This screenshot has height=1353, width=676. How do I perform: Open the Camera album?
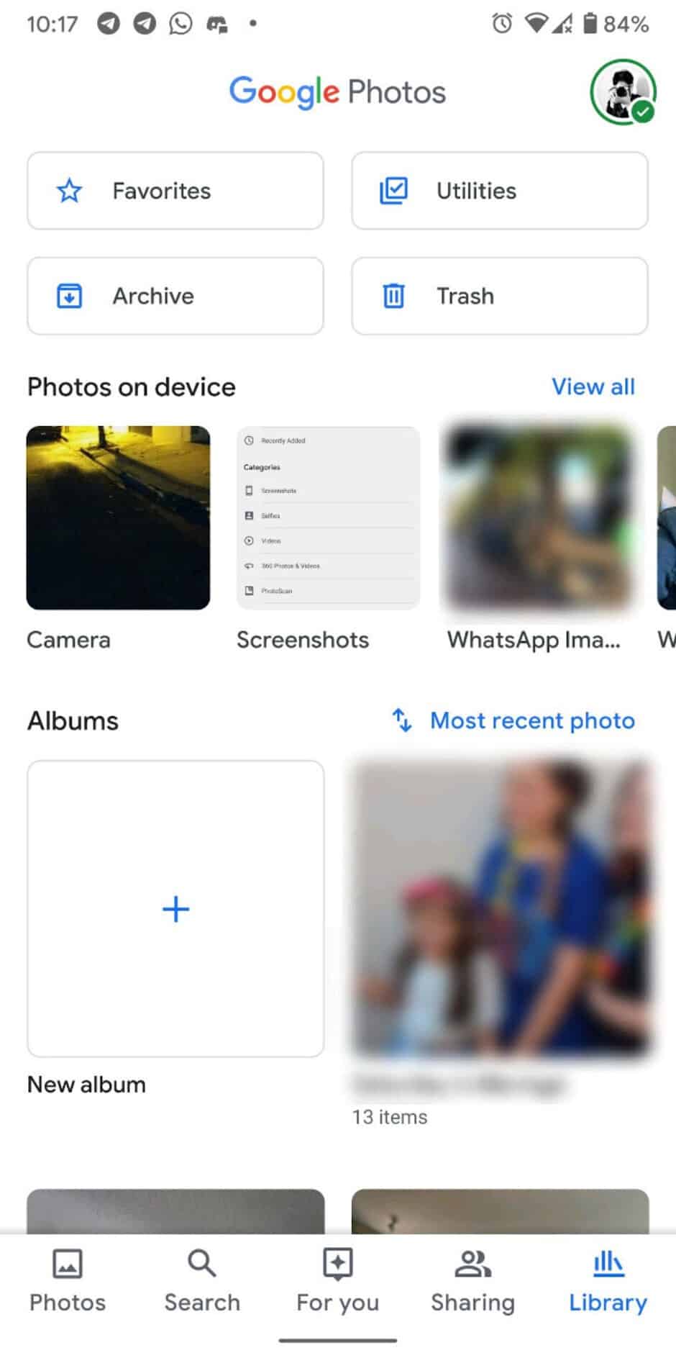point(118,515)
